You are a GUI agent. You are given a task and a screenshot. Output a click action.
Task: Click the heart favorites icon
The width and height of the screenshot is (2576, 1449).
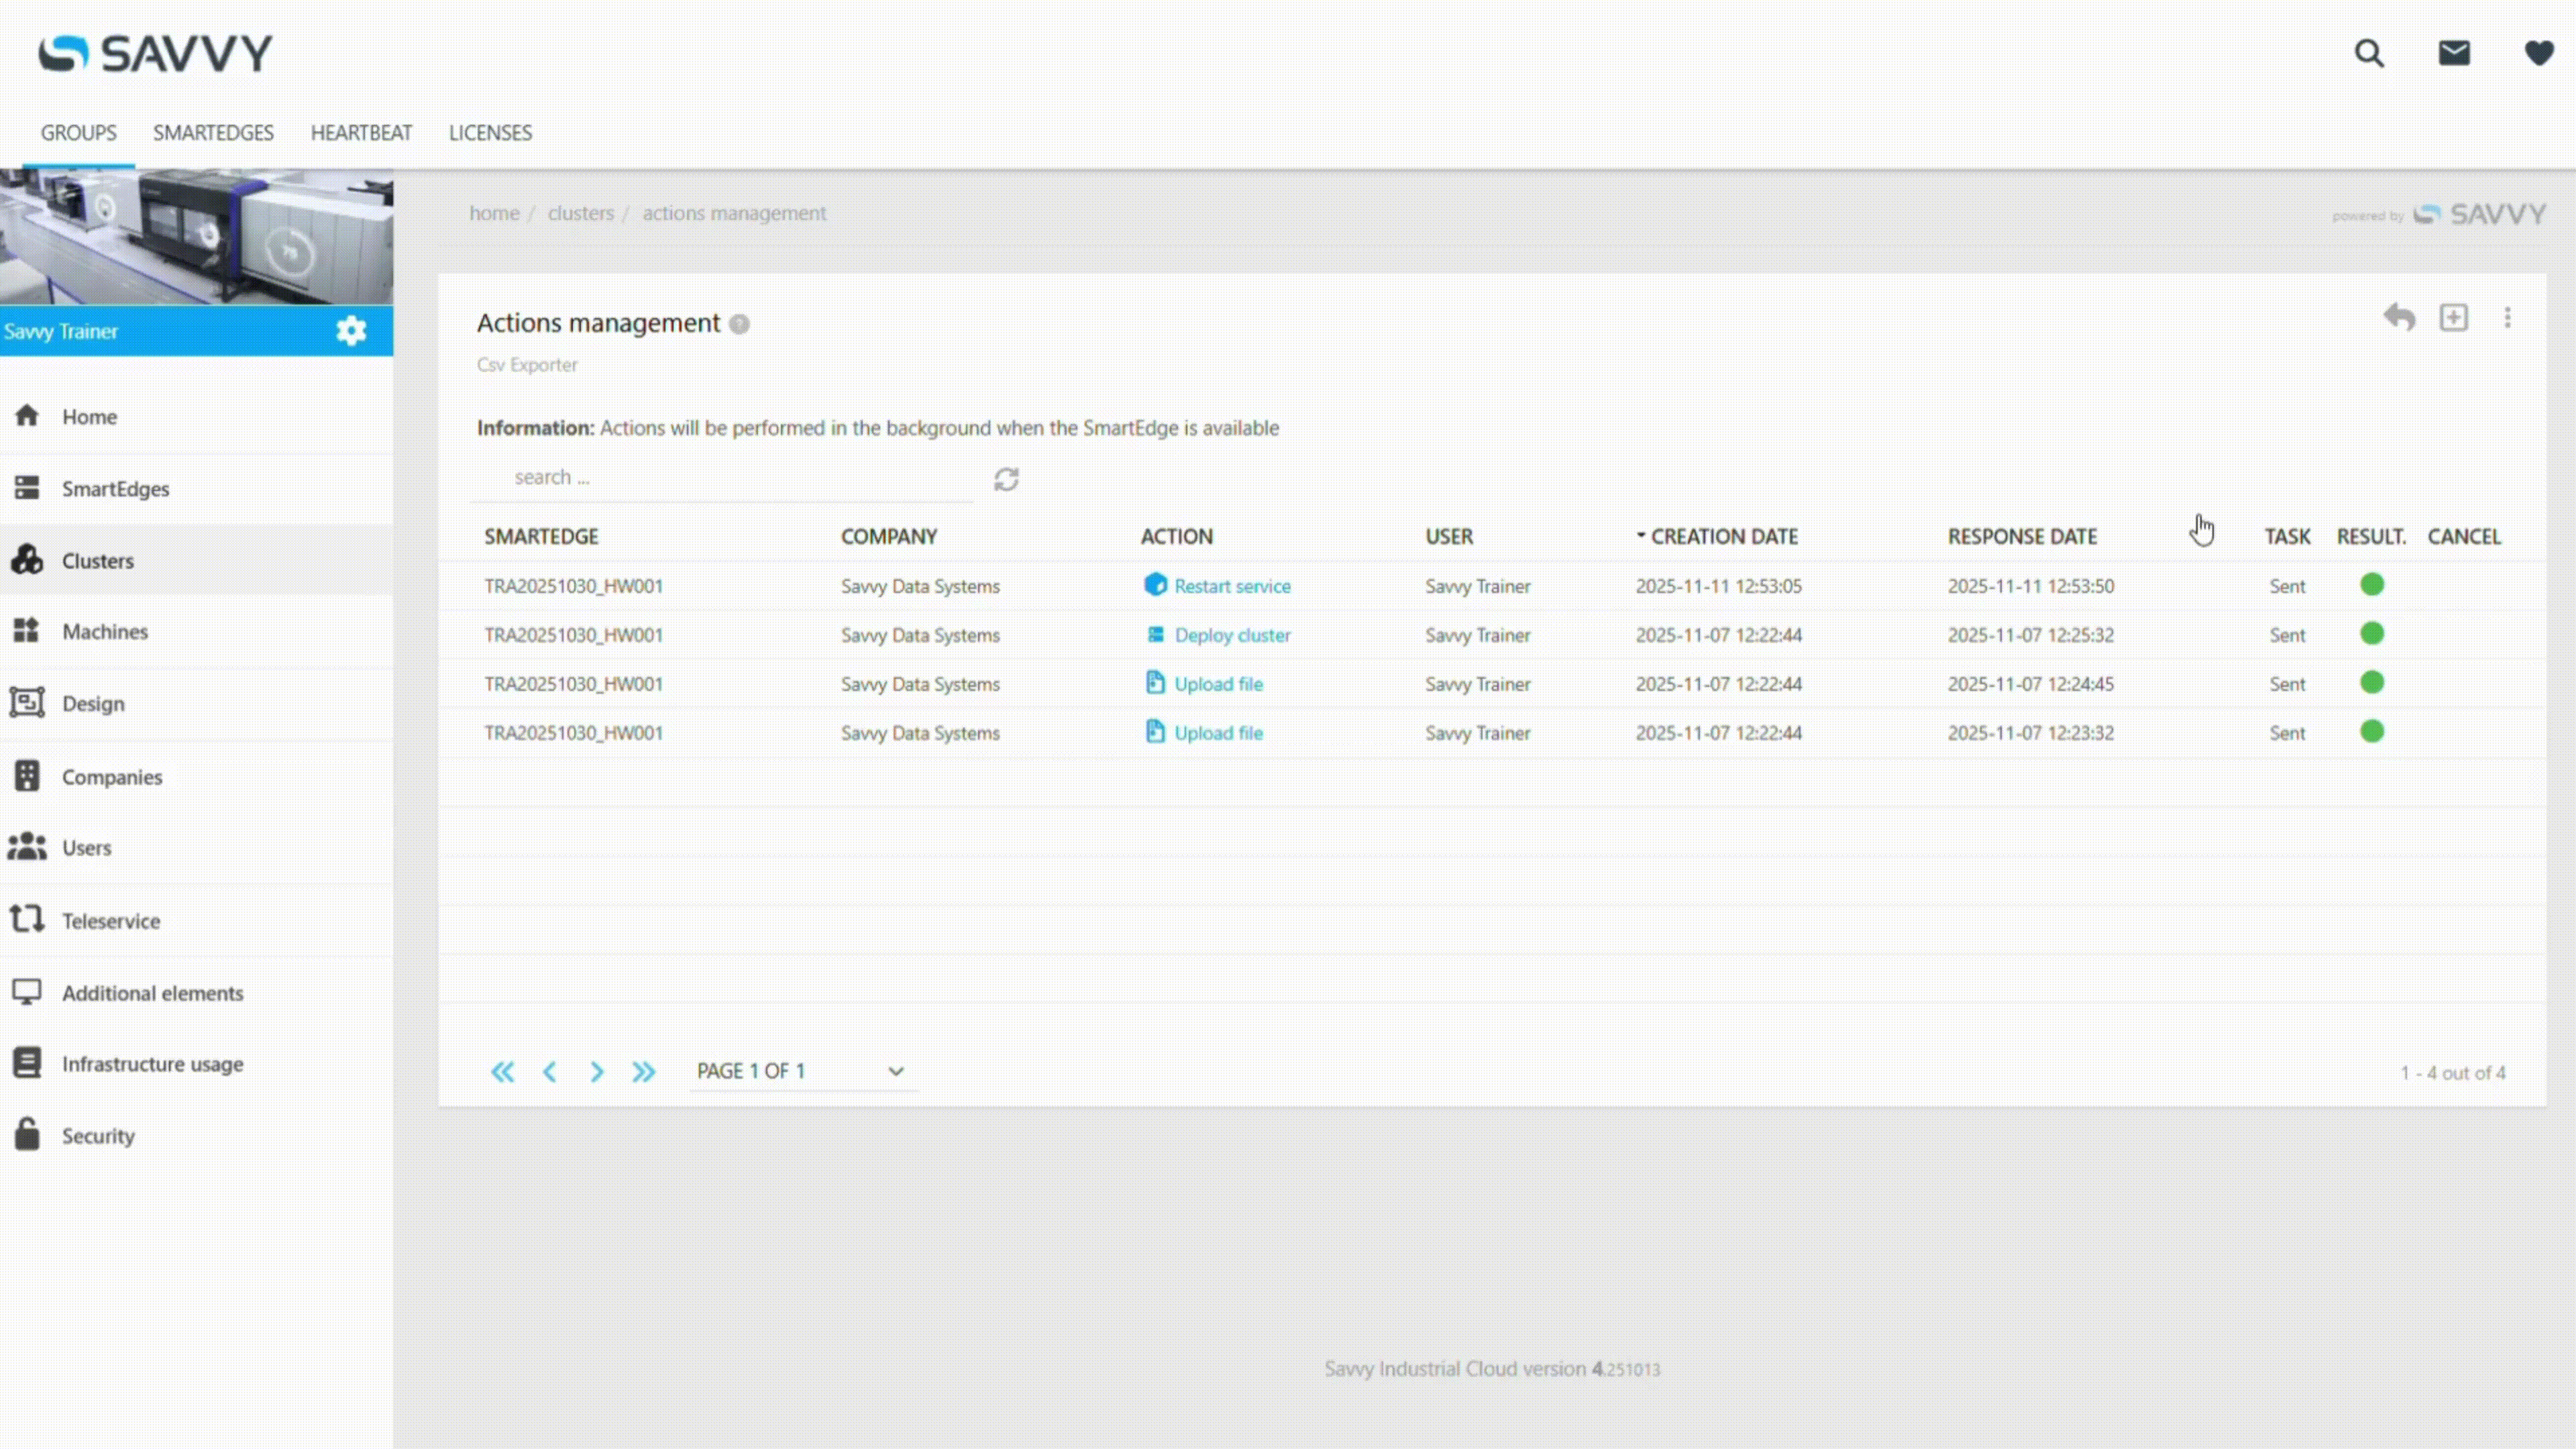point(2538,53)
